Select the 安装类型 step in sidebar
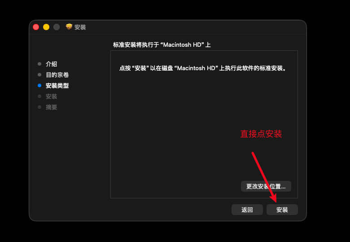 pyautogui.click(x=57, y=85)
